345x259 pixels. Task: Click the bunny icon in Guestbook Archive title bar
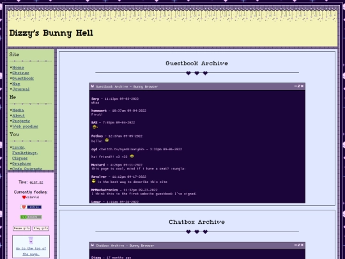point(93,86)
